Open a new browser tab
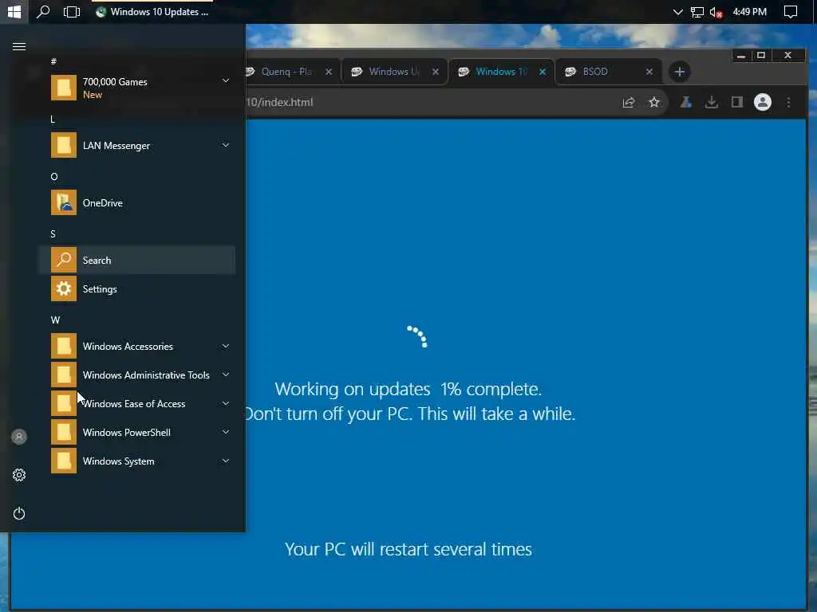The image size is (817, 612). [x=680, y=72]
